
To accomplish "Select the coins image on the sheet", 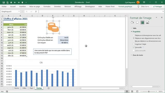I will (x=53, y=27).
